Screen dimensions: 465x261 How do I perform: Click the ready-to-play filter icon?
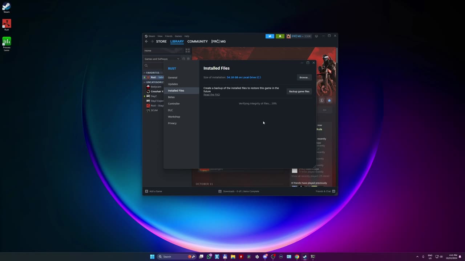[x=188, y=59]
